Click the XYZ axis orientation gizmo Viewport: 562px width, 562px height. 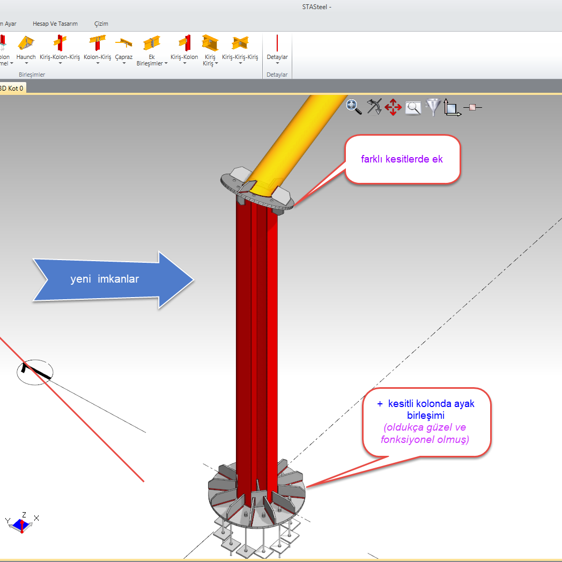pyautogui.click(x=22, y=523)
